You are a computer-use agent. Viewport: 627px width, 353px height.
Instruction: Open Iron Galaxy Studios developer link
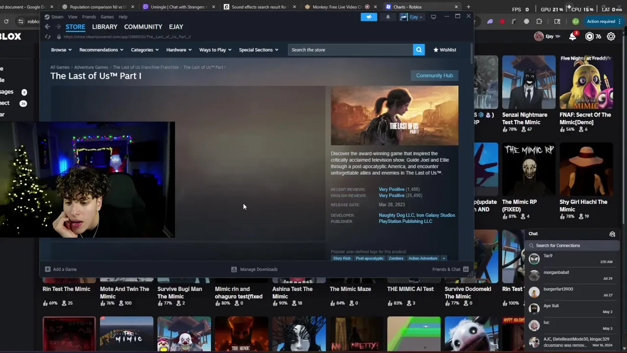click(x=436, y=215)
